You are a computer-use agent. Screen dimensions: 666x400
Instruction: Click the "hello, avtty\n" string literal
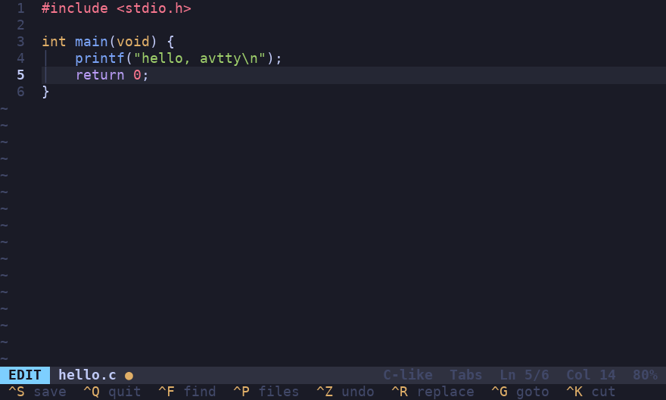click(200, 58)
